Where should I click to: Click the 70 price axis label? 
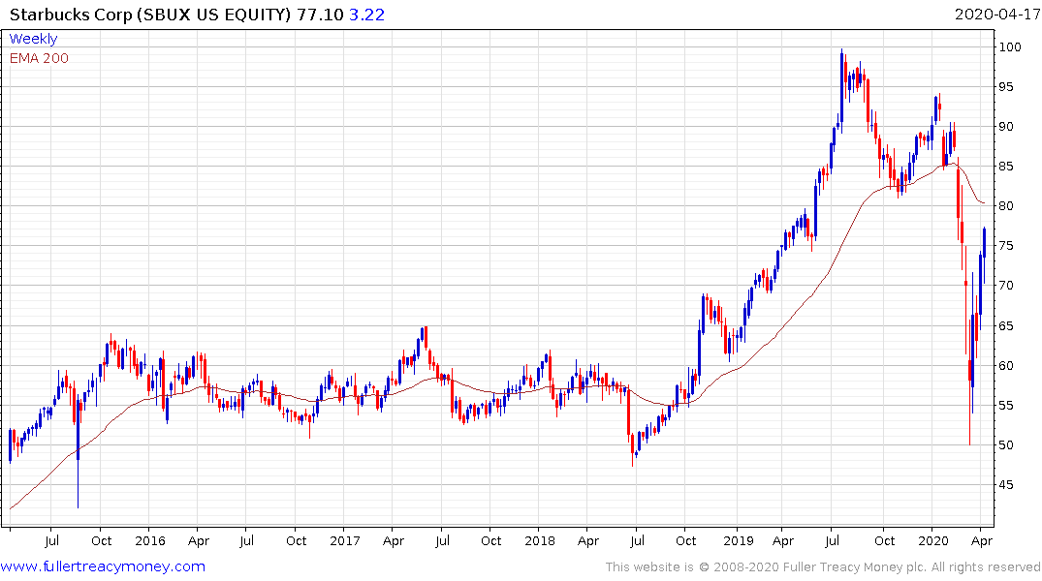[x=1006, y=286]
